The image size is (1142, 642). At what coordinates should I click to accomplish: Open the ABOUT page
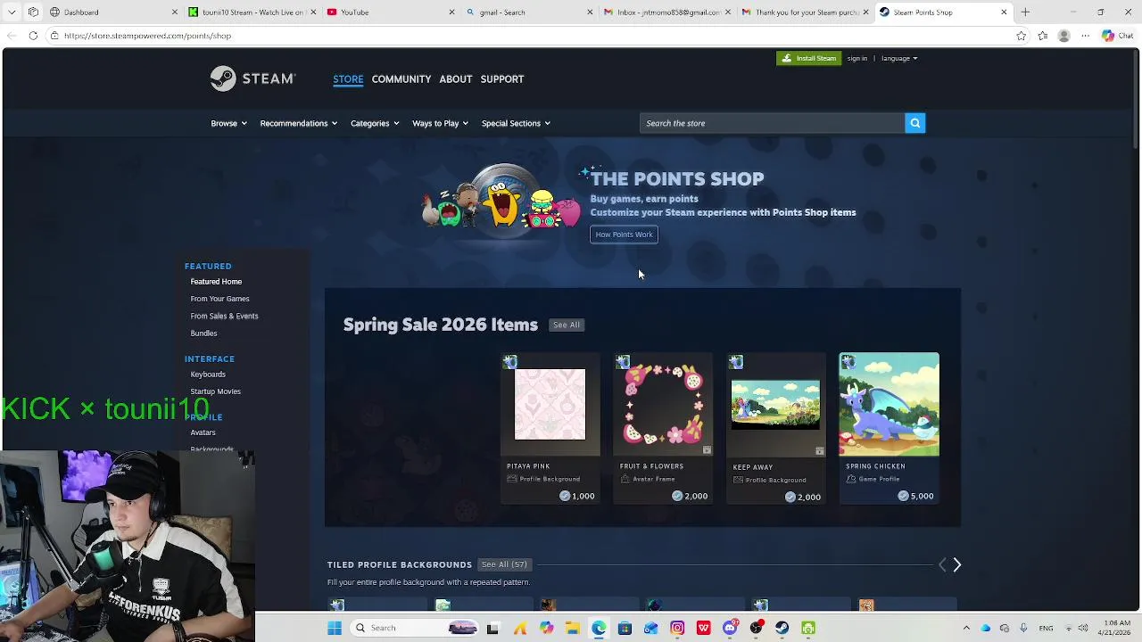click(456, 79)
